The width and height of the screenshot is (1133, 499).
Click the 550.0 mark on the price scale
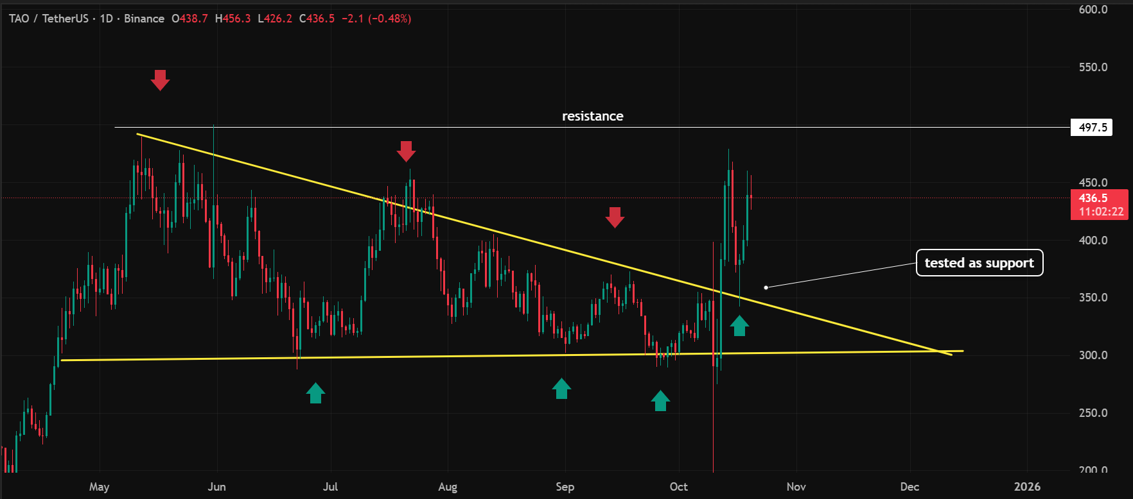pyautogui.click(x=1093, y=67)
